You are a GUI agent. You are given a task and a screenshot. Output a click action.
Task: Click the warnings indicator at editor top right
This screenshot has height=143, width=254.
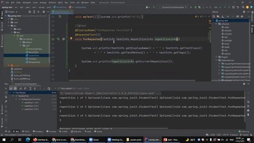coord(199,16)
